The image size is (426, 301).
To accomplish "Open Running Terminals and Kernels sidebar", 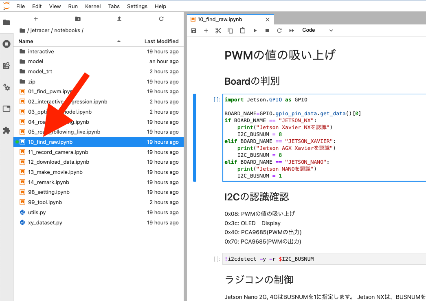I will 7,44.
